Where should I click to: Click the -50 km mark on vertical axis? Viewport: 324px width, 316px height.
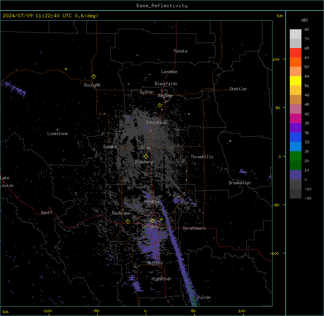point(276,205)
